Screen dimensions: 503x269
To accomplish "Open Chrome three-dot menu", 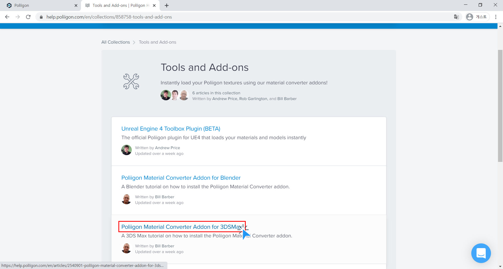I will click(x=496, y=17).
